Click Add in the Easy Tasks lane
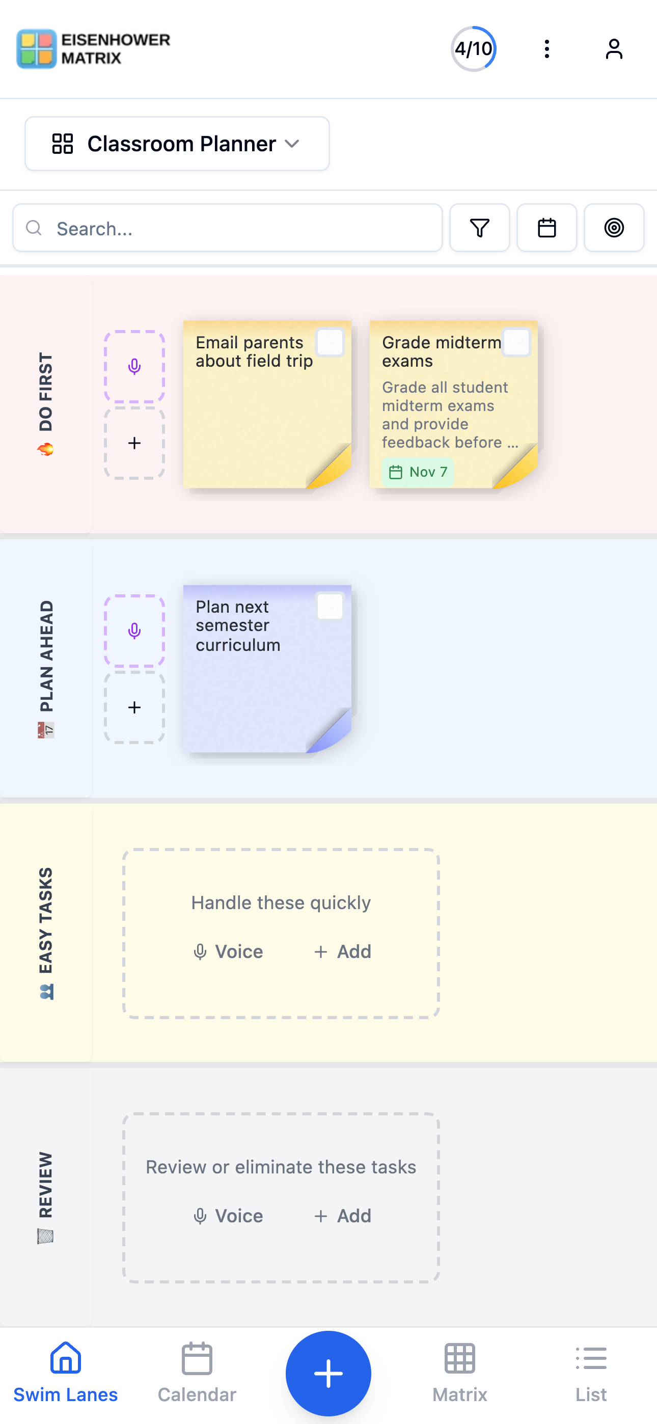 342,951
